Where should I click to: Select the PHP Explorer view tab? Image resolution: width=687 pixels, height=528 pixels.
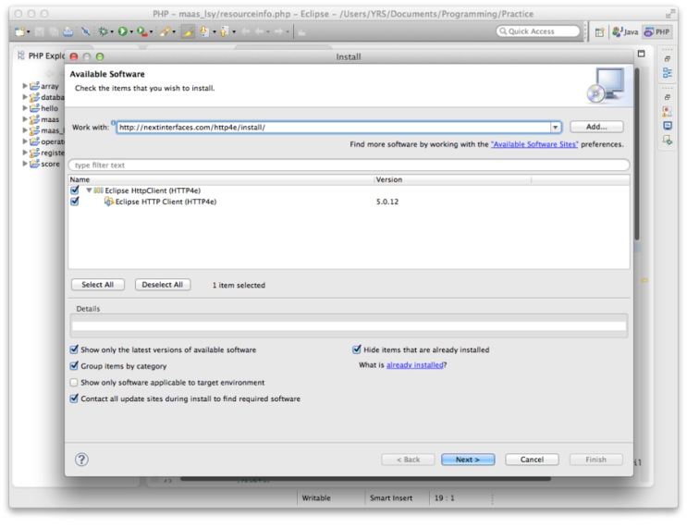[x=42, y=55]
